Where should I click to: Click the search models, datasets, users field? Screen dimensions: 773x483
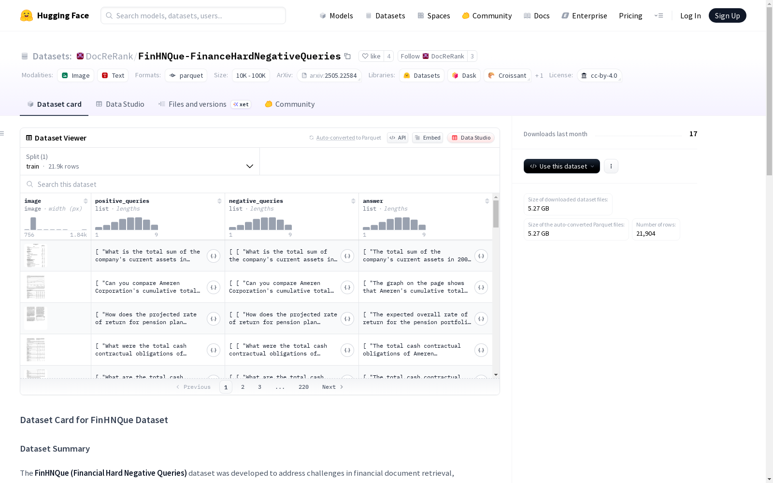coord(193,15)
